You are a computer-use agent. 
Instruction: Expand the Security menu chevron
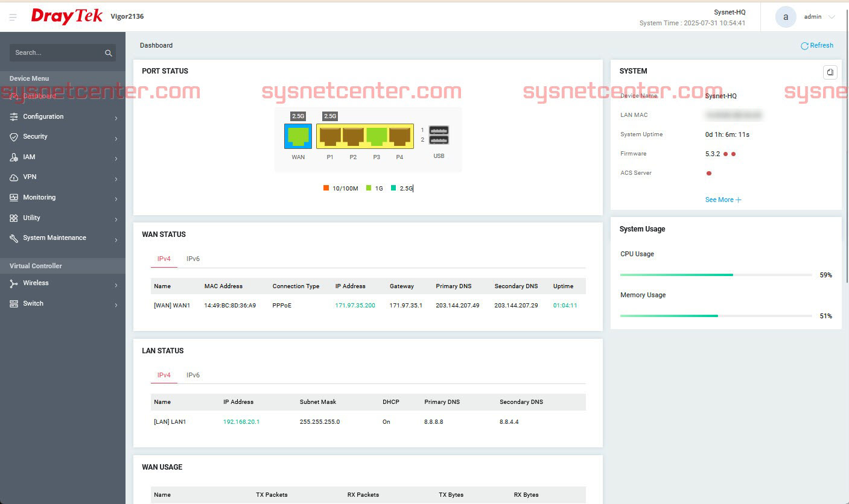(116, 139)
